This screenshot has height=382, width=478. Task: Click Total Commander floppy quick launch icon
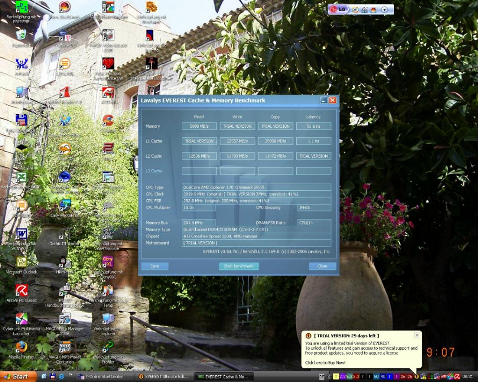click(52, 377)
